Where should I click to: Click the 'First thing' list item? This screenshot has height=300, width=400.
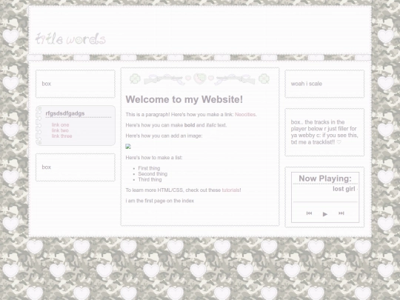149,168
